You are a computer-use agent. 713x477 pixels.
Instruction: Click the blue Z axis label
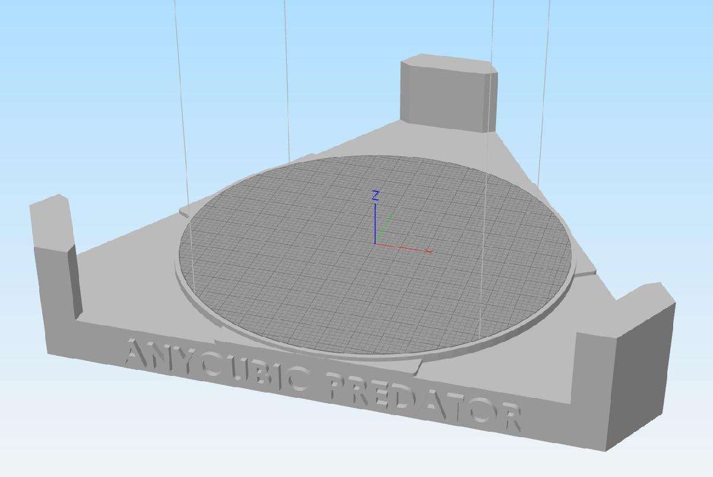[376, 195]
